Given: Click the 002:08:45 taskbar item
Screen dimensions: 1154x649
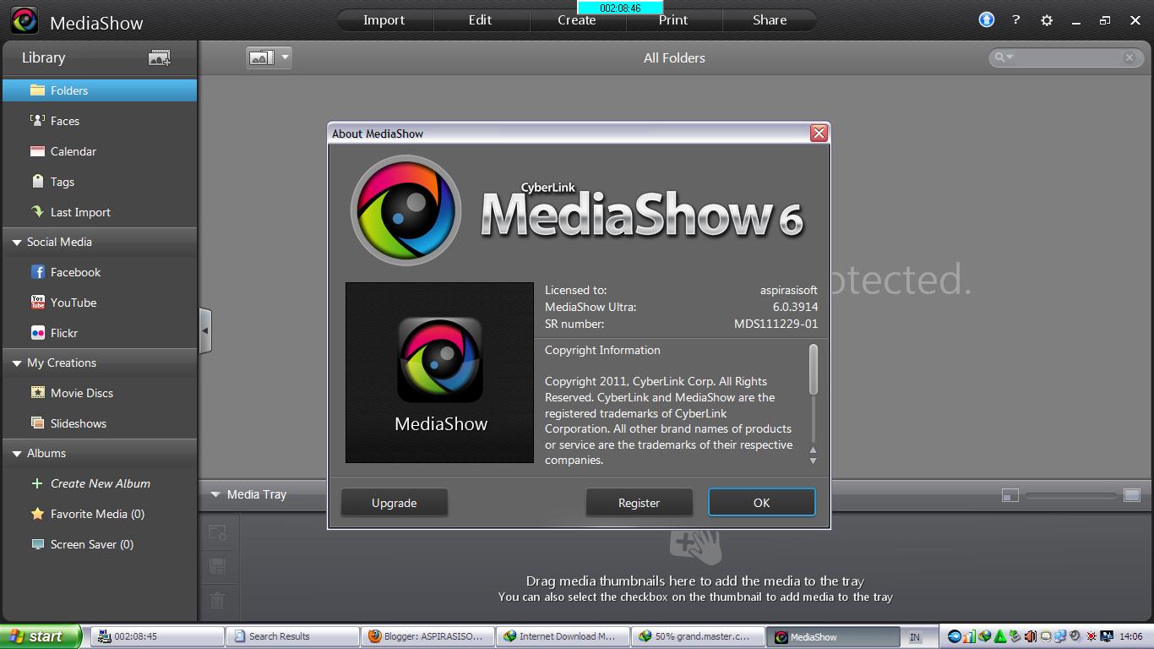Looking at the screenshot, I should pyautogui.click(x=159, y=636).
